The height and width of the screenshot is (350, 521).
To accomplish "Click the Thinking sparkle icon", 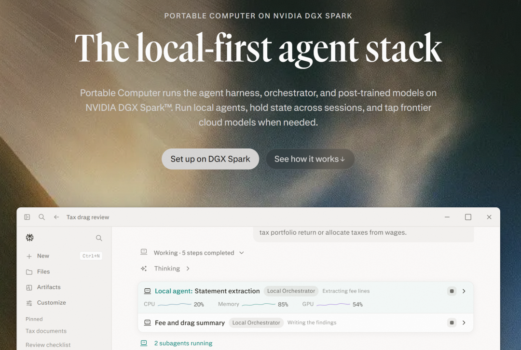I will (x=144, y=269).
